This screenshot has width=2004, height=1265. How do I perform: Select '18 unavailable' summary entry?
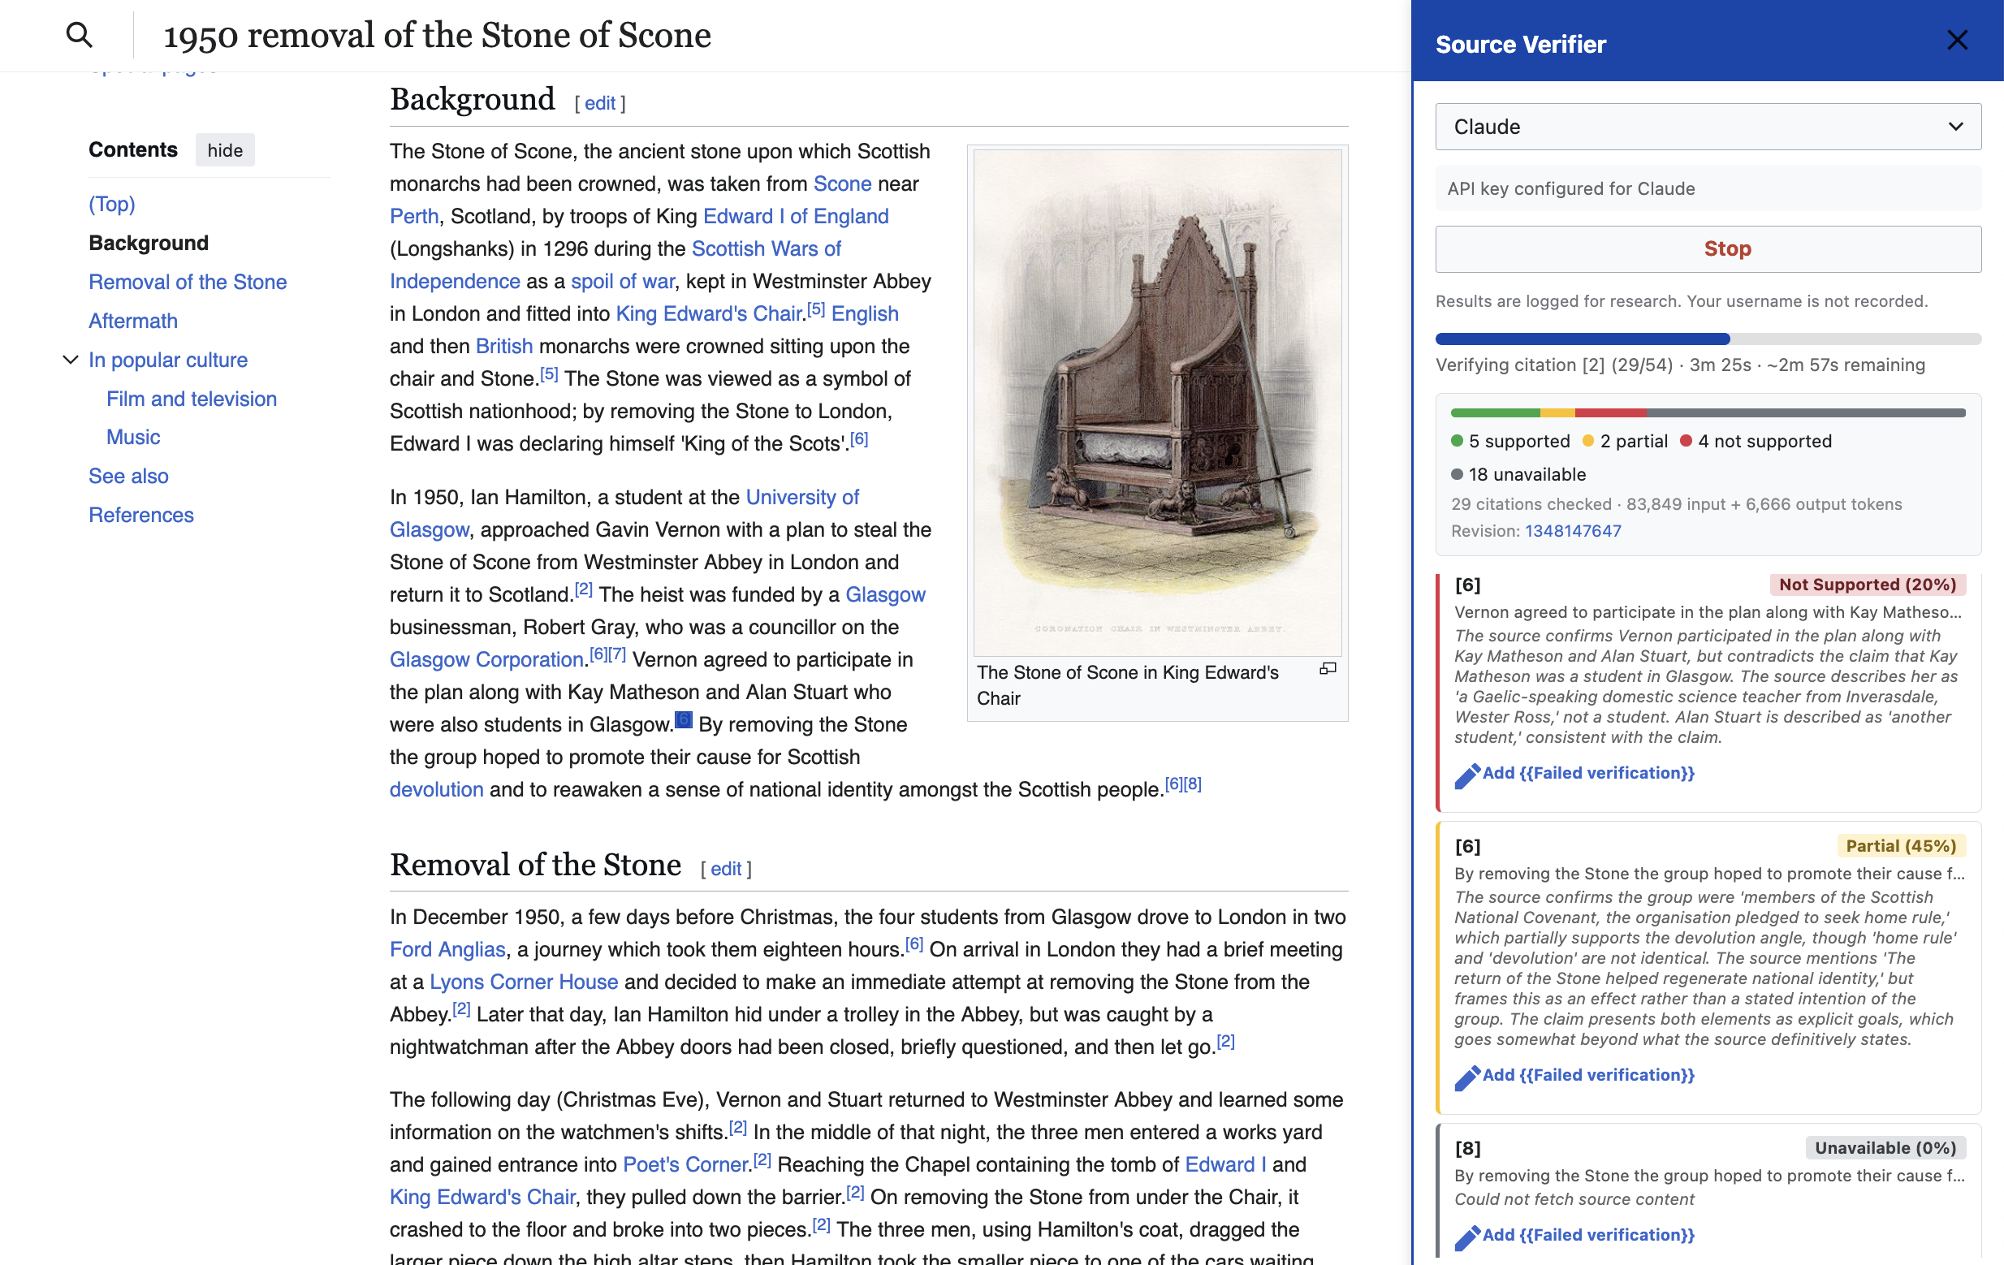[x=1518, y=474]
